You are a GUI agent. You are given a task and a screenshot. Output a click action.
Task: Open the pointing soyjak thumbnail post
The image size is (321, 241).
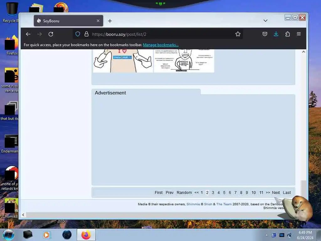coord(123,61)
